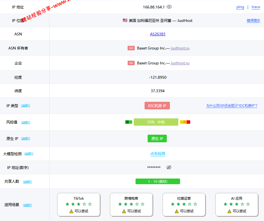This screenshot has height=221, width=264.
Task: Click the star rating in AI 应用 card
Action: pyautogui.click(x=237, y=204)
